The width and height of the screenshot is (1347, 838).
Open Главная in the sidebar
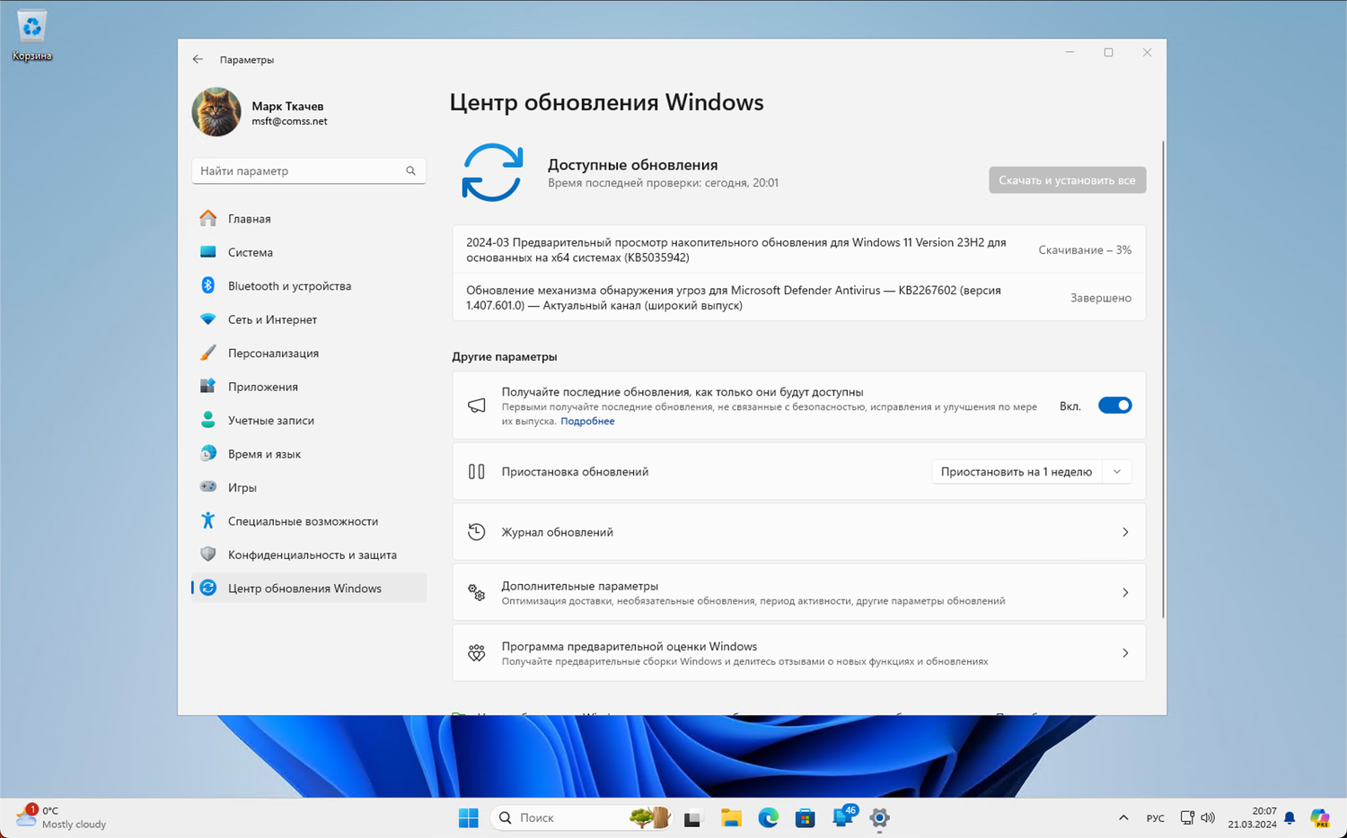tap(309, 218)
